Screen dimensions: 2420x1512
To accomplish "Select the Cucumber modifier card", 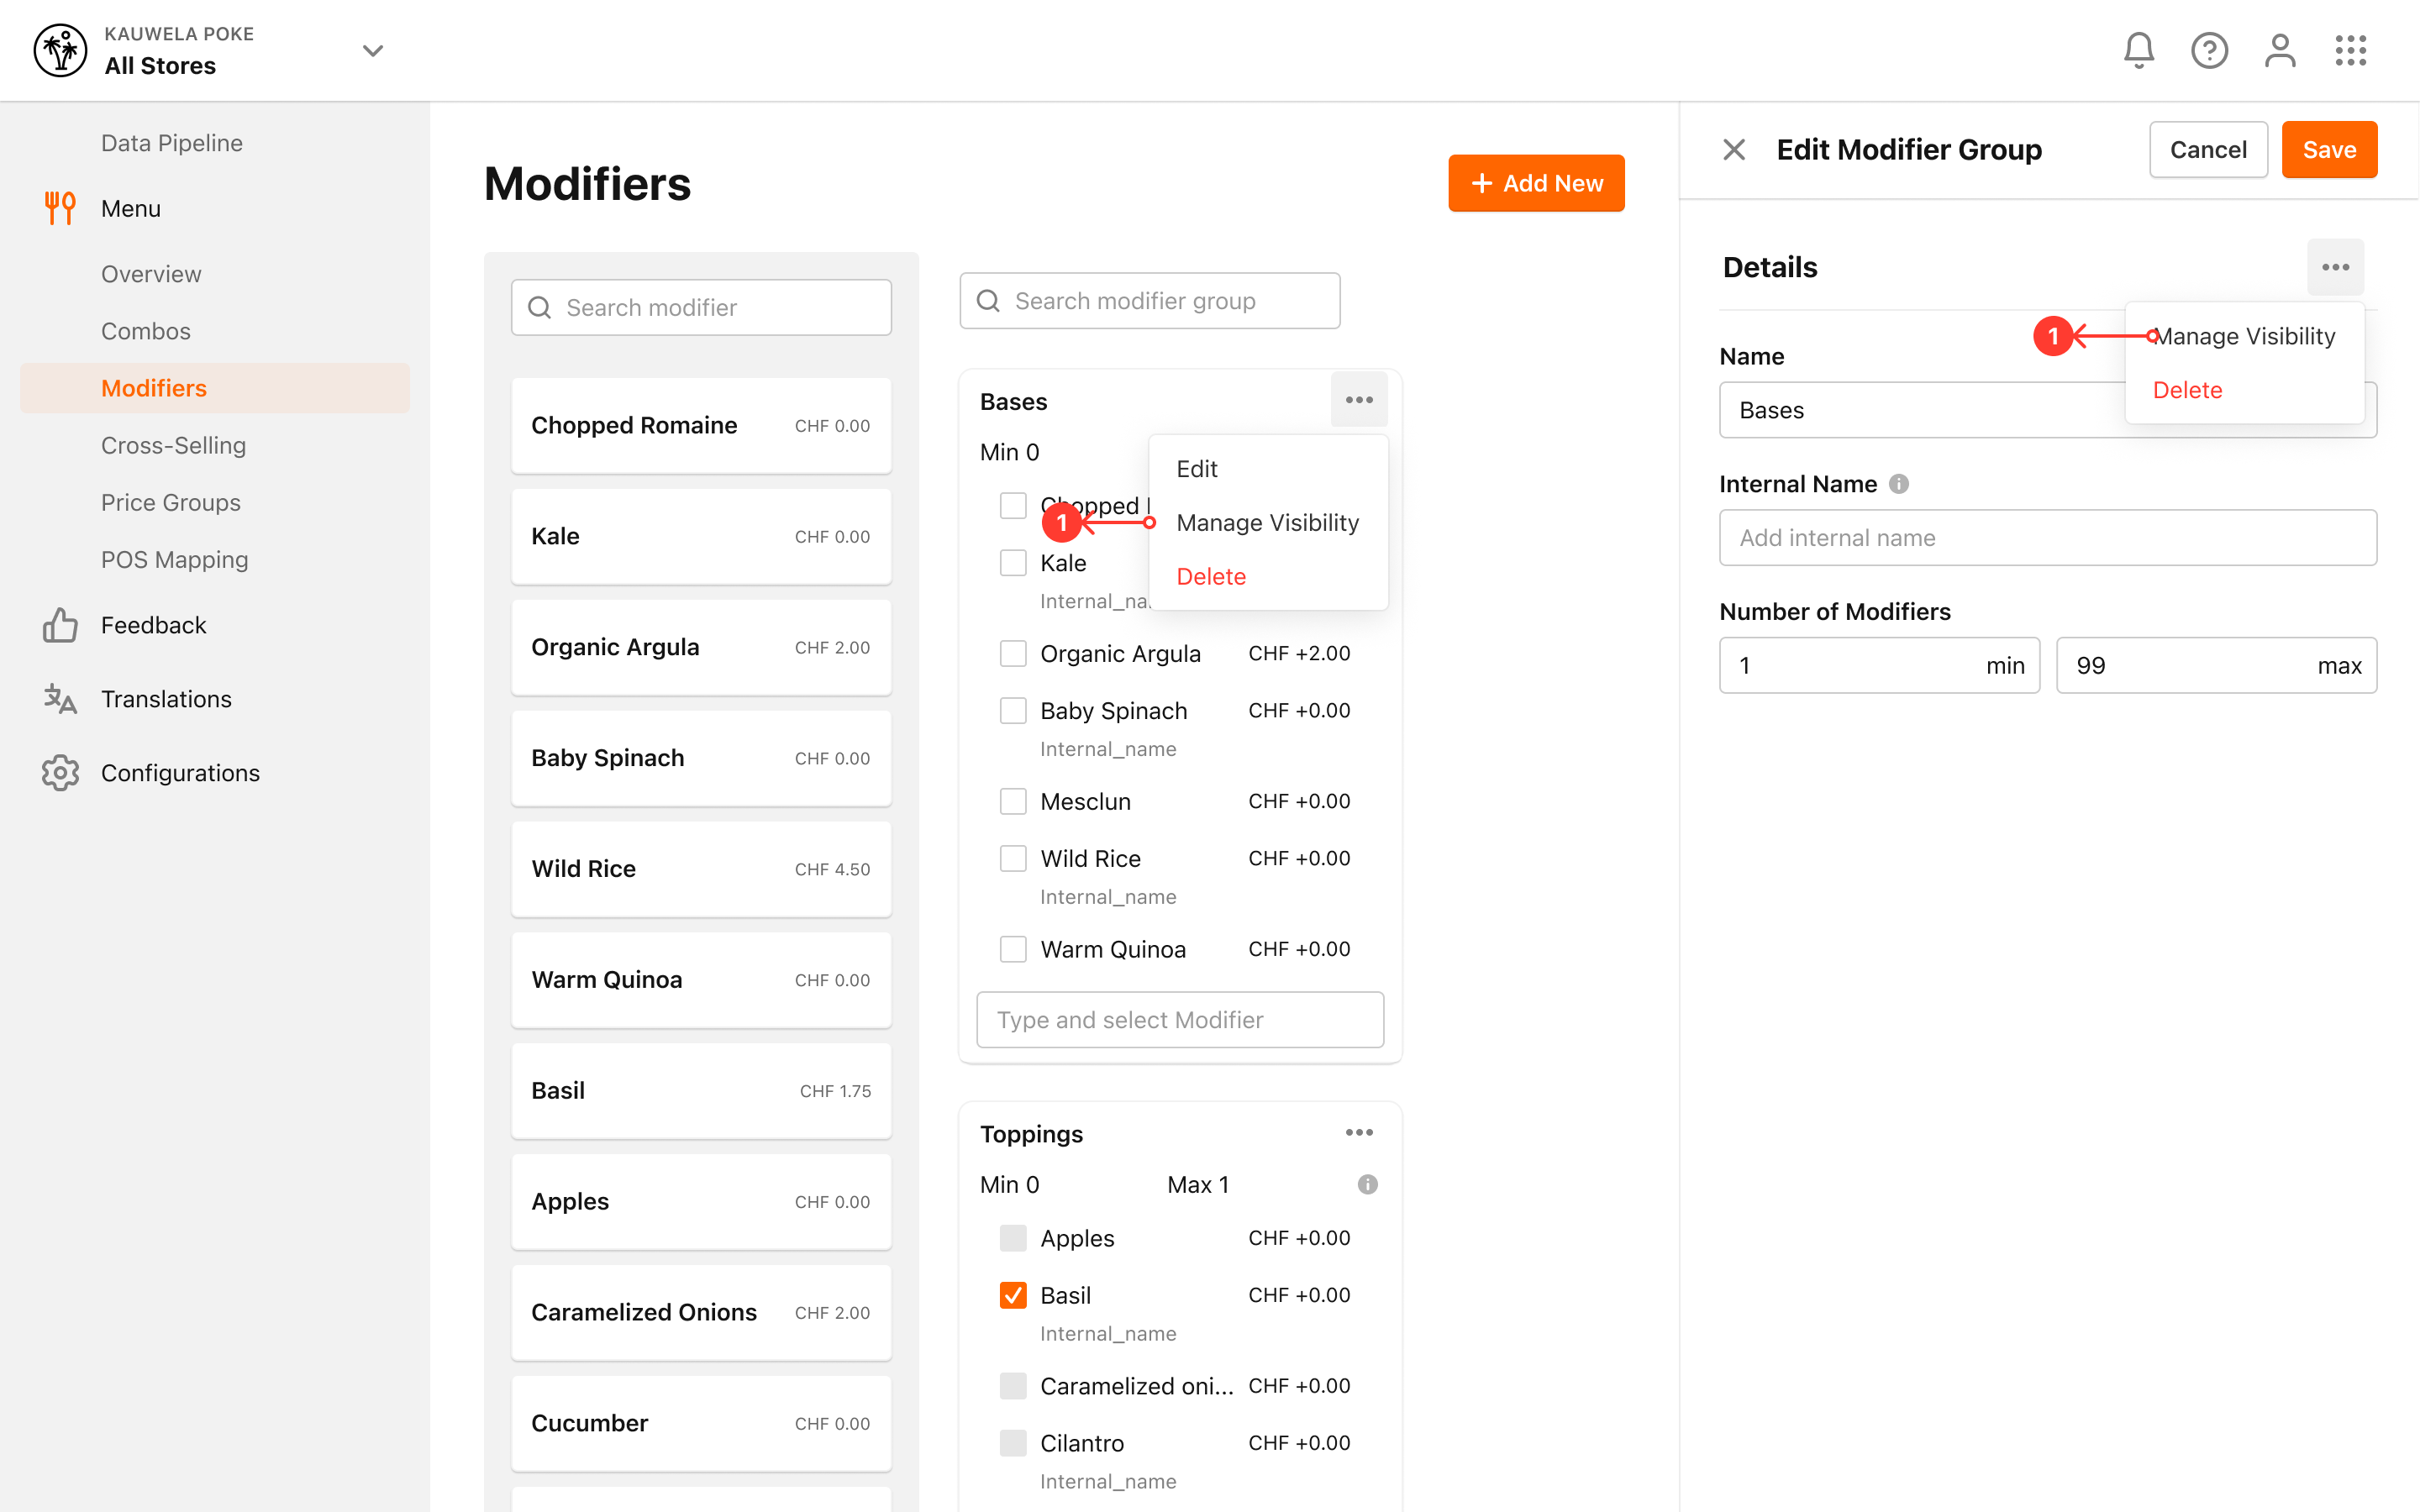I will click(701, 1423).
